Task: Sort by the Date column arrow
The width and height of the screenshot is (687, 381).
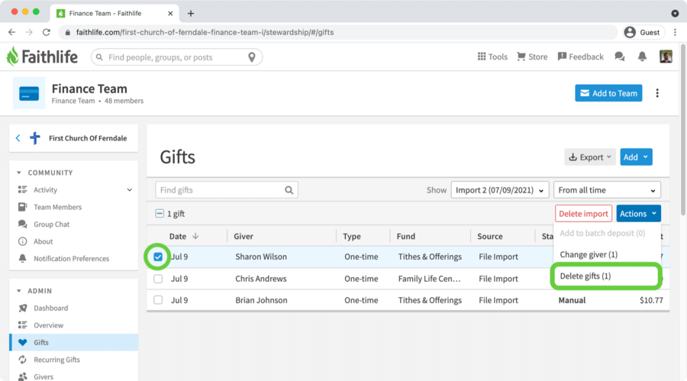Action: 195,237
